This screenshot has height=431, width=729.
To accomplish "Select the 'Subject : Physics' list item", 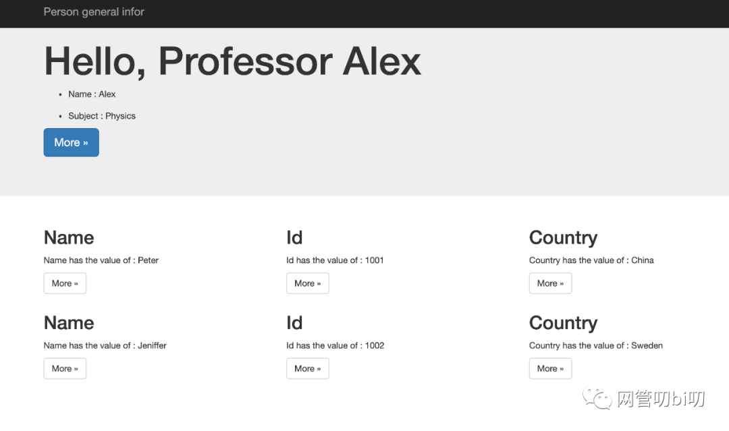I will coord(102,116).
